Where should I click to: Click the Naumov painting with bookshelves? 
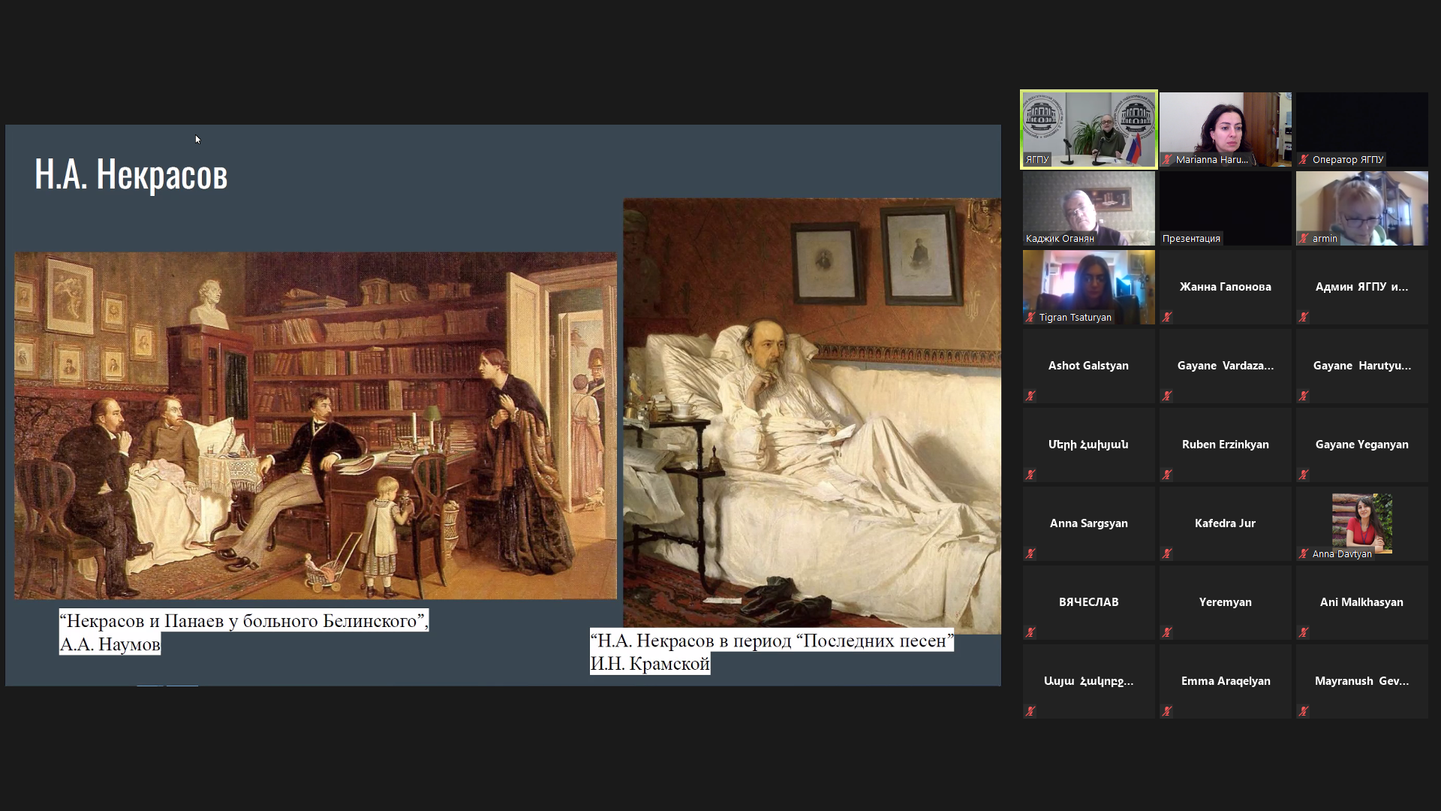(315, 425)
